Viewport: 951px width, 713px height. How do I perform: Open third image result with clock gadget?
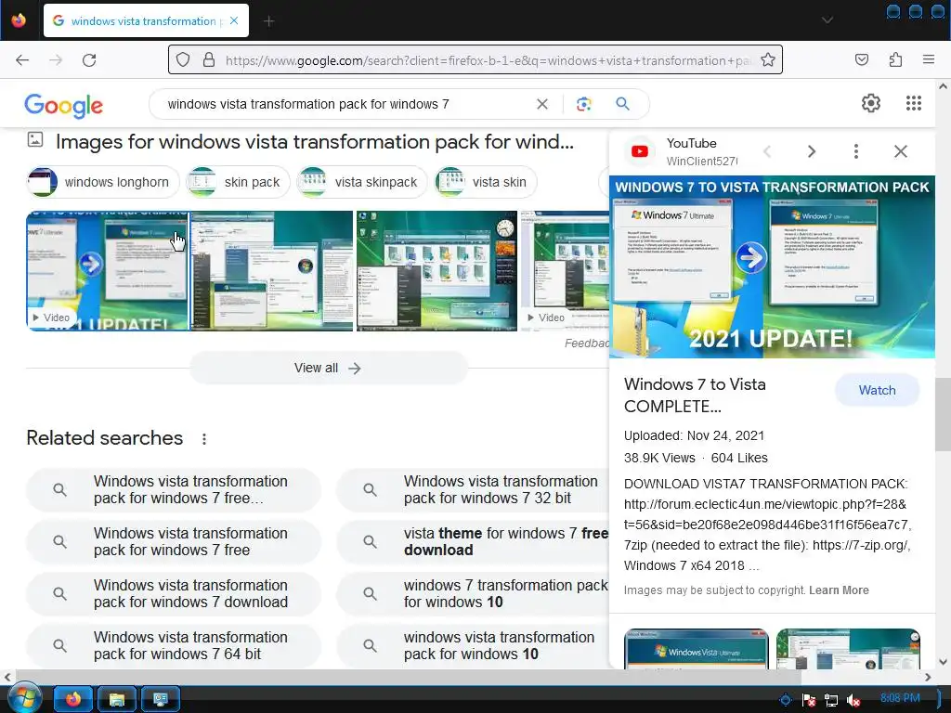pos(436,271)
